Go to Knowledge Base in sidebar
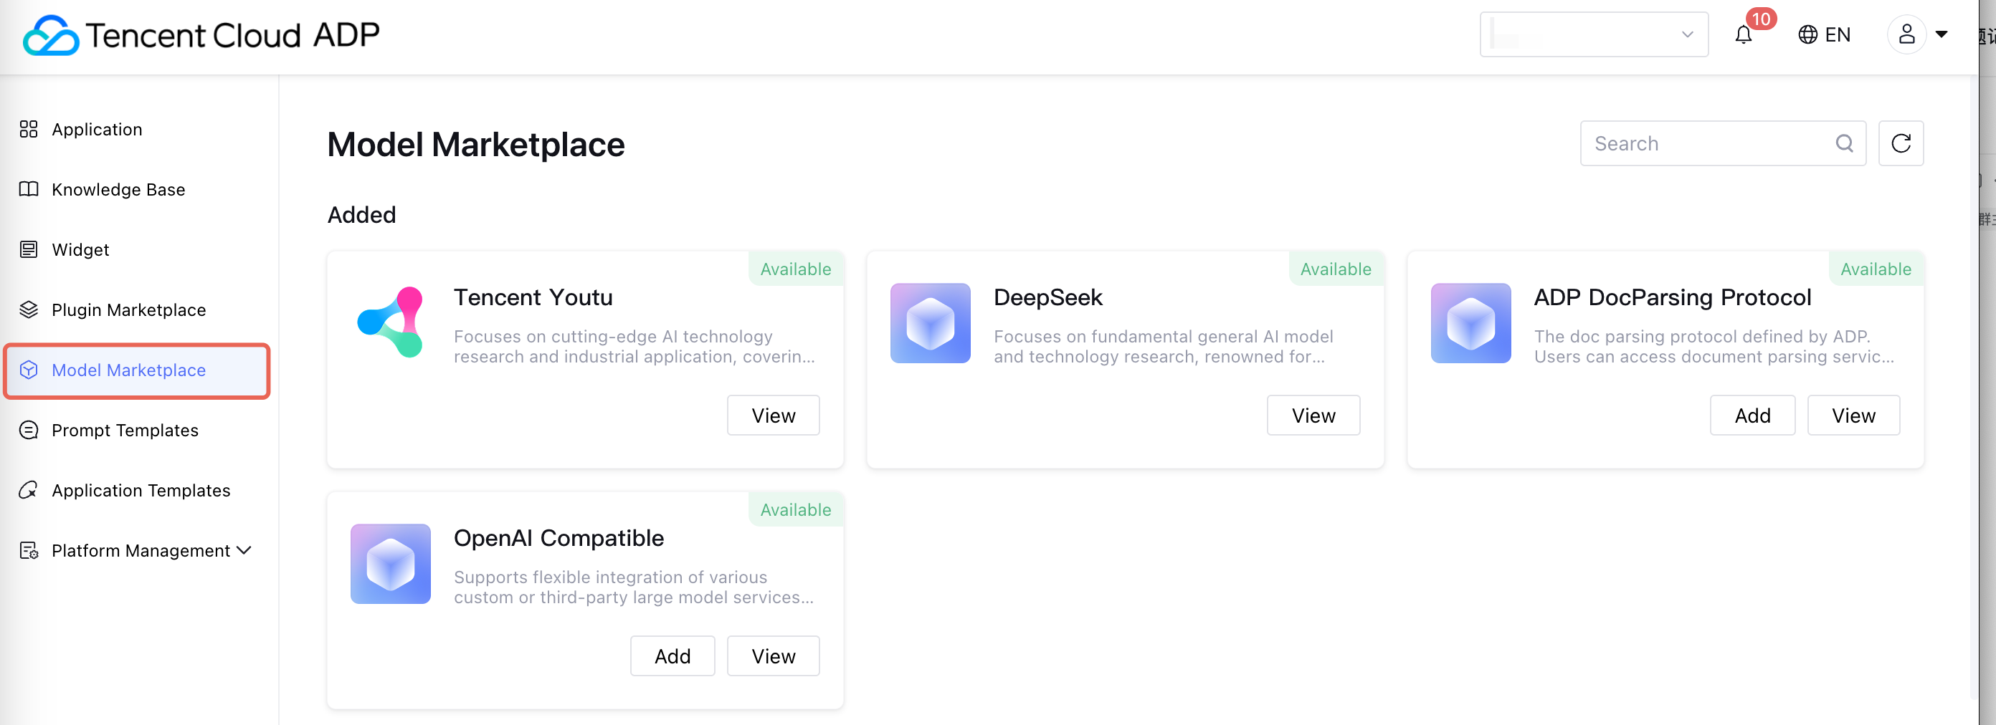 click(118, 190)
